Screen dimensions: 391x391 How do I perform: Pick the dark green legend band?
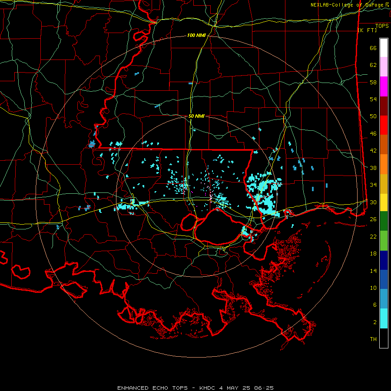(384, 221)
